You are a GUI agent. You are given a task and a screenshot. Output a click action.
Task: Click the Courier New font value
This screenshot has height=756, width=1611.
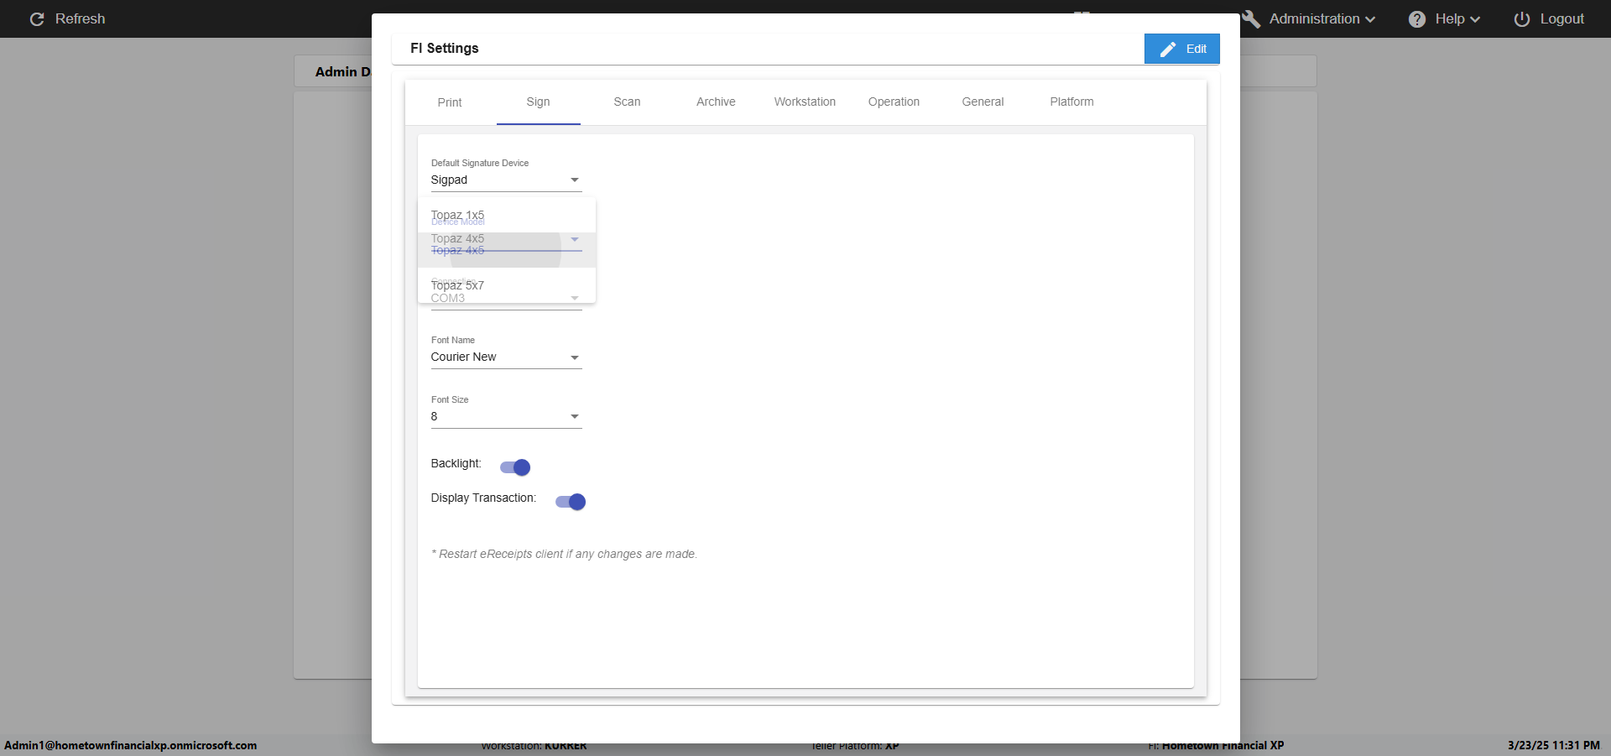(463, 357)
